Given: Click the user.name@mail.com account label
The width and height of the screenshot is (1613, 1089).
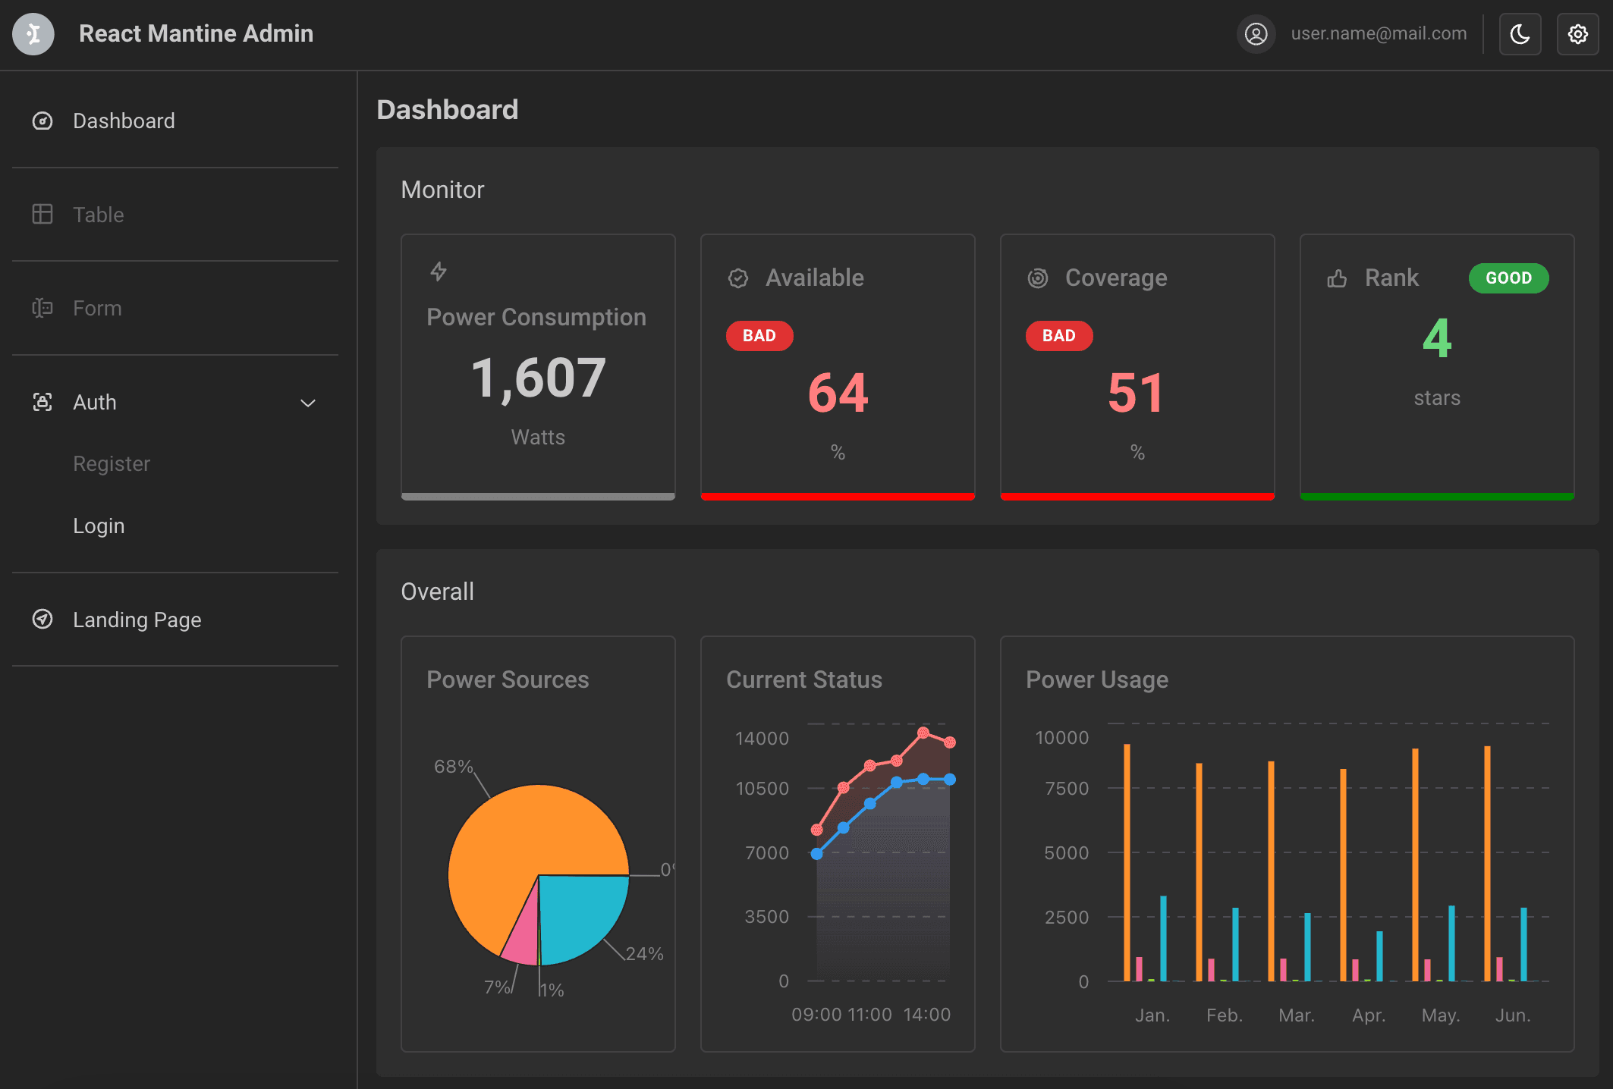Looking at the screenshot, I should coord(1379,33).
